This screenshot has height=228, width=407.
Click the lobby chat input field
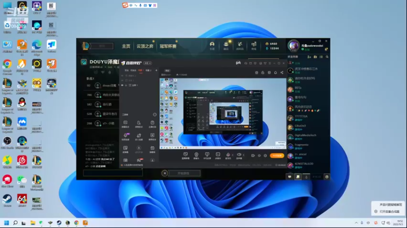point(112,173)
